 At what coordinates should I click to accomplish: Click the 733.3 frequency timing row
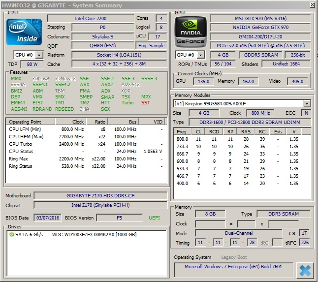click(242, 146)
